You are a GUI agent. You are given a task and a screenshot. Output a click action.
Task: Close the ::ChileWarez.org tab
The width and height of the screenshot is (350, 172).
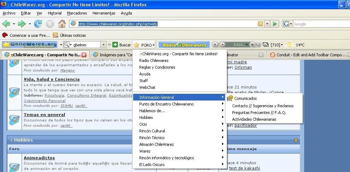tap(84, 55)
